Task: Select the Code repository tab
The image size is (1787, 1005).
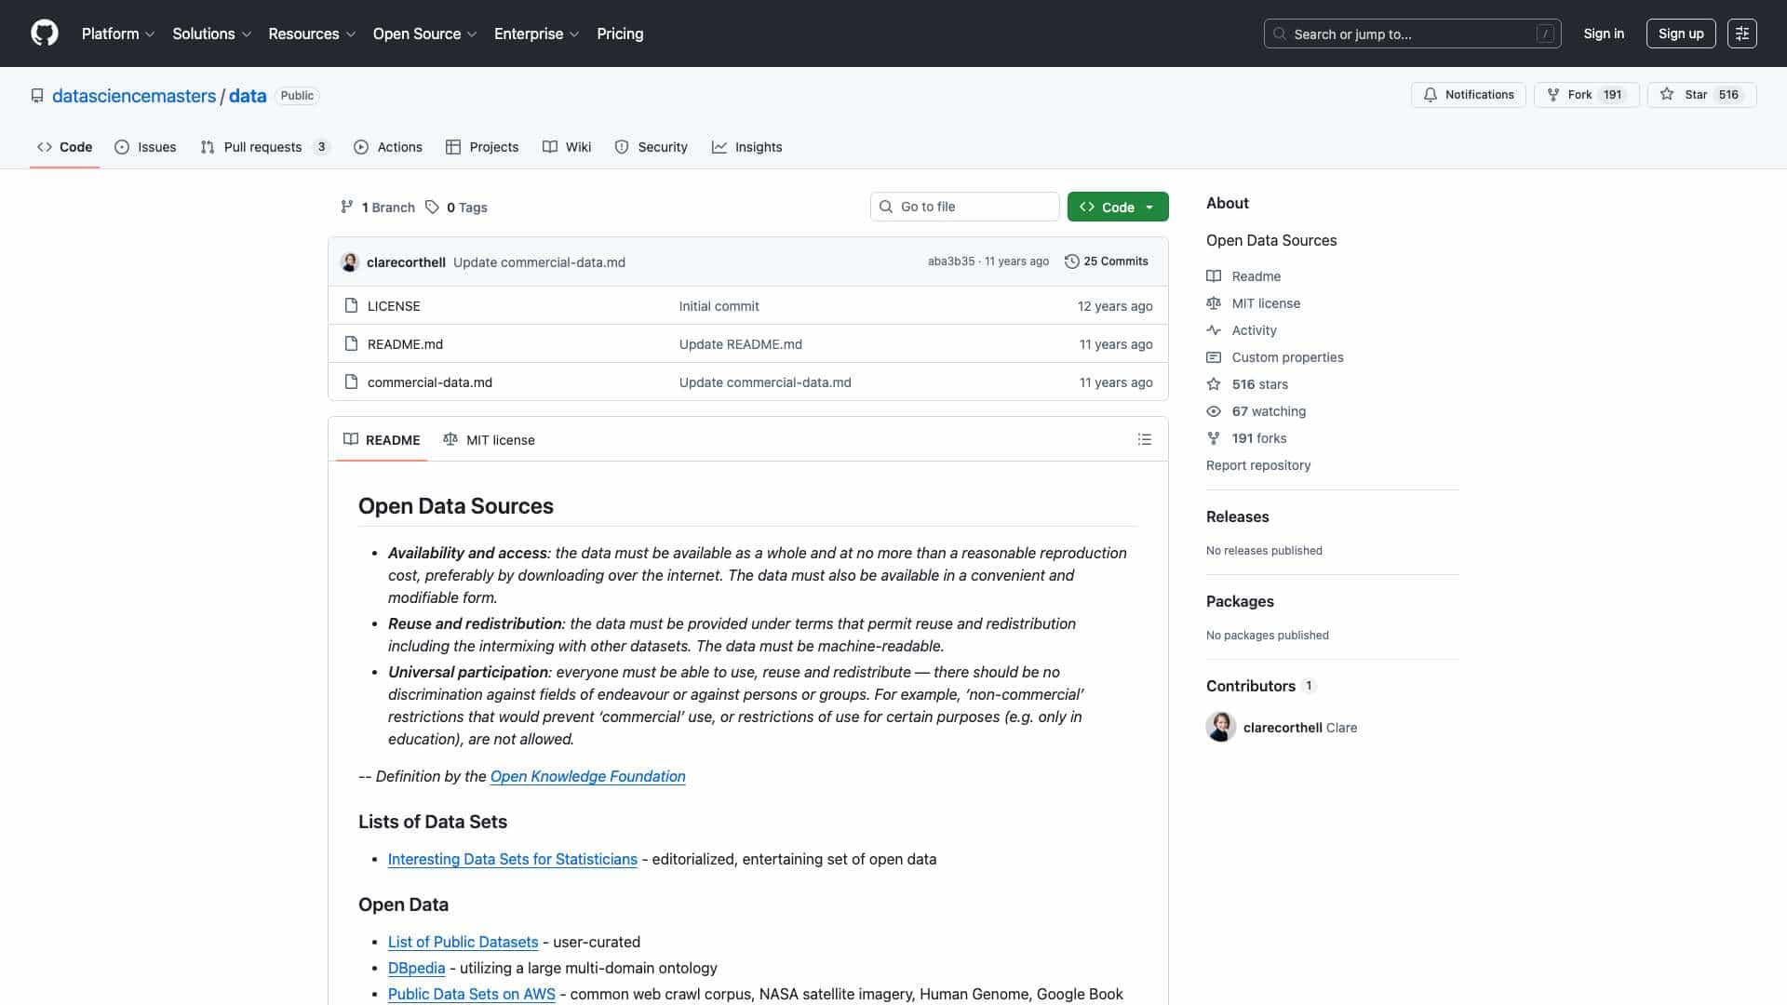Action: click(64, 147)
